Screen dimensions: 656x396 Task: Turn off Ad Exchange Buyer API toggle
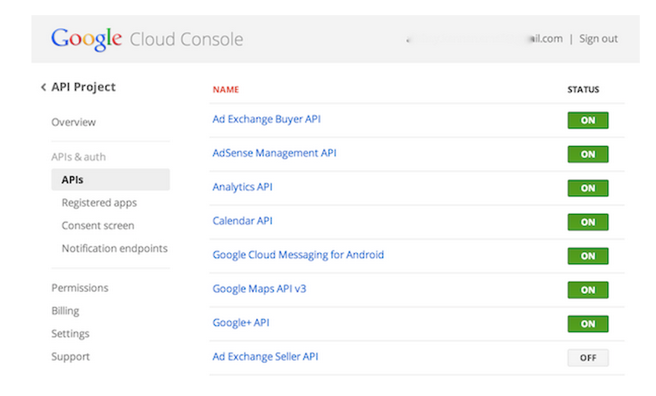(588, 121)
